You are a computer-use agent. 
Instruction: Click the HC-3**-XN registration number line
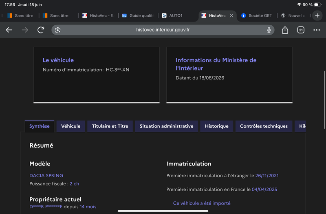click(86, 70)
